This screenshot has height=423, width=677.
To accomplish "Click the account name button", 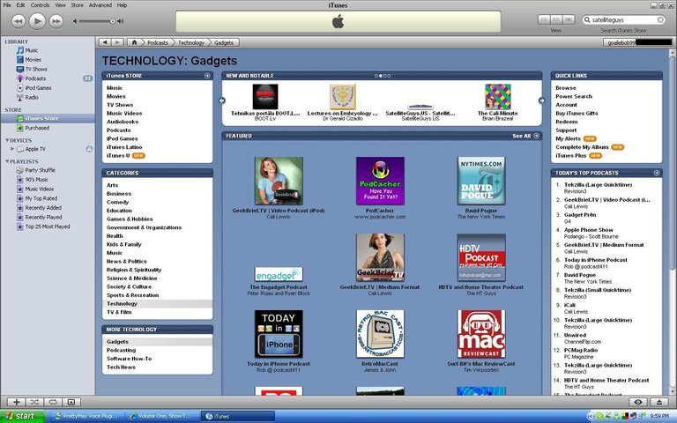I will click(x=637, y=42).
